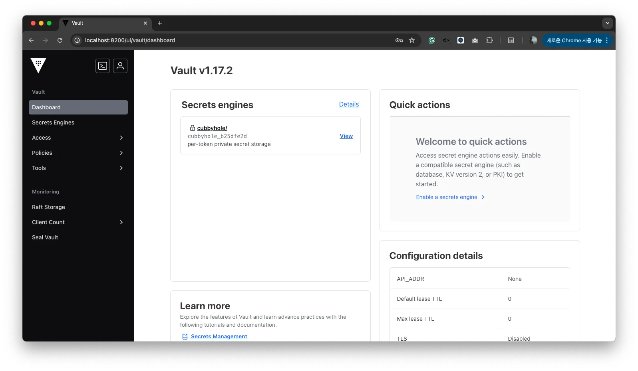Screen dimensions: 638x371
Task: Click the Max lease TTL label
Action: pyautogui.click(x=415, y=319)
